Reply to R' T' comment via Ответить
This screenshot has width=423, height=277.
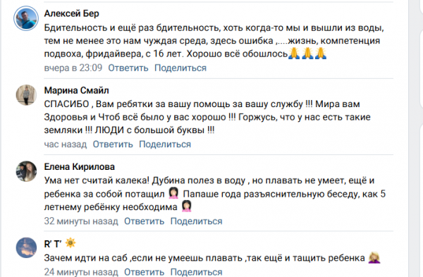[144, 272]
